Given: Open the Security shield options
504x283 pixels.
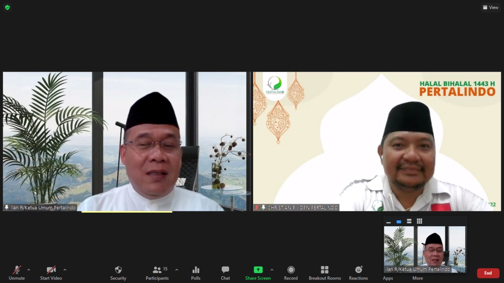Looking at the screenshot, I should (118, 272).
